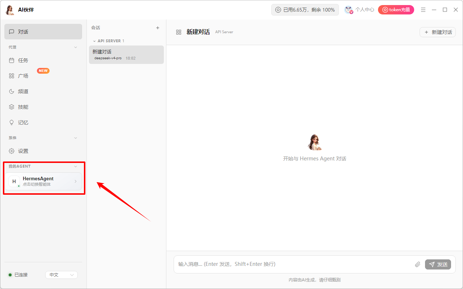Click the chat bubble icon beside 对话
Screen dimensions: 463x289
pos(12,32)
